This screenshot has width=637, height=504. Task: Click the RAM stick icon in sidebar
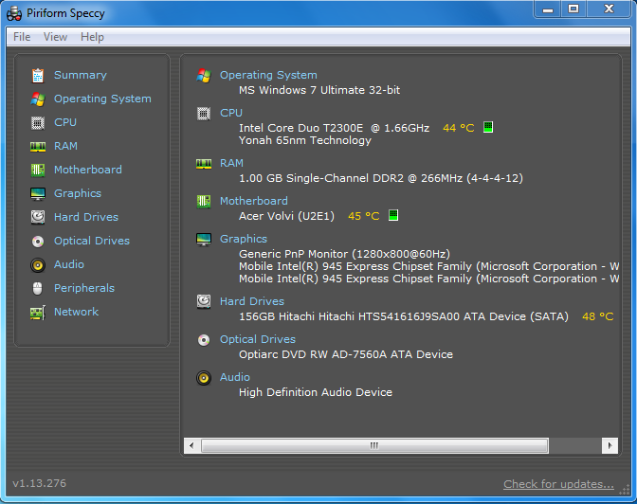38,147
